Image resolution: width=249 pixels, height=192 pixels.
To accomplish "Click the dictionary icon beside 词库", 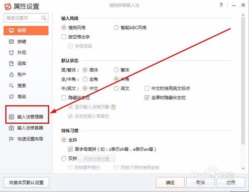I will (11, 64).
